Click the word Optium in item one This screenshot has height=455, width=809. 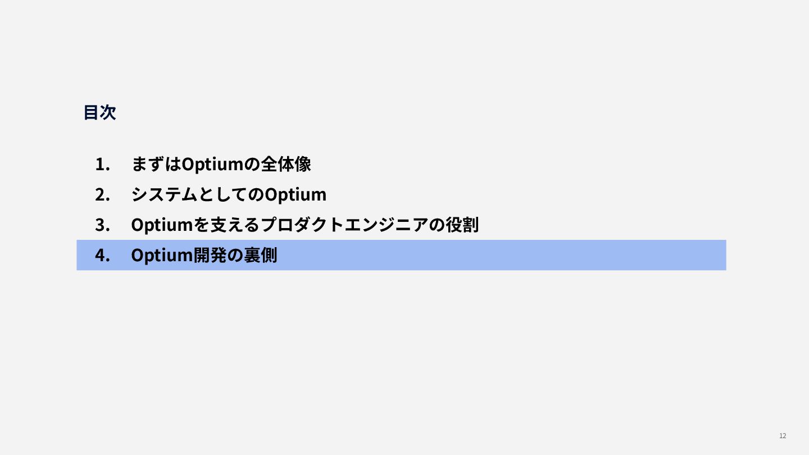coord(213,165)
